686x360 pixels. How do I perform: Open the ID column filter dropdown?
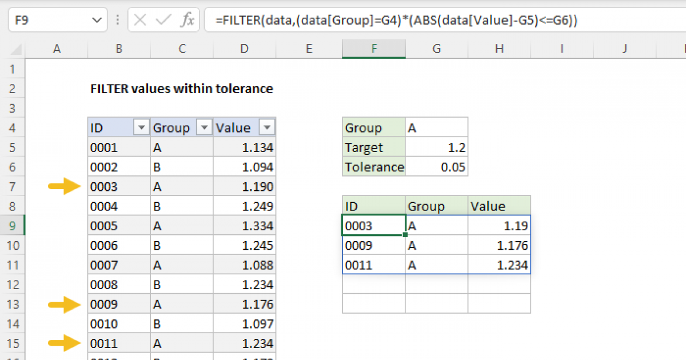coord(141,127)
